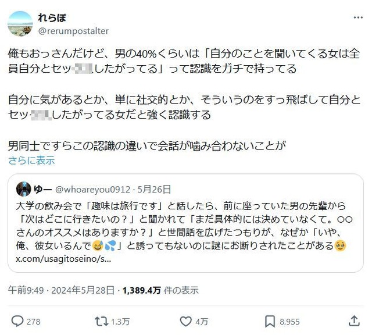372x335 pixels.
Task: Click the share upload icon
Action: pos(353,320)
